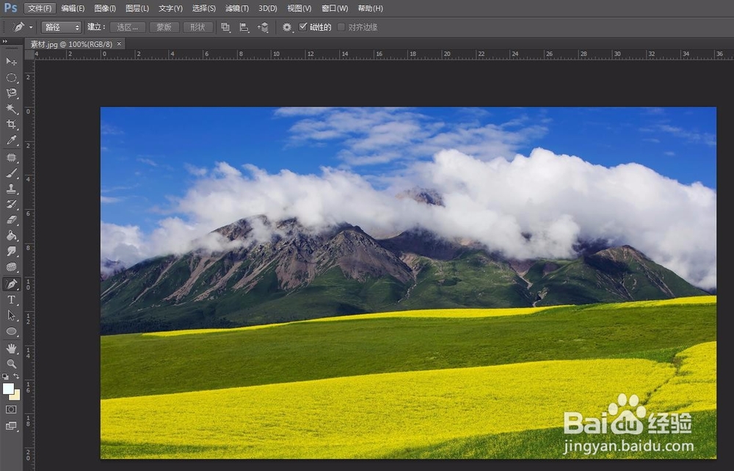734x471 pixels.
Task: Select the Paint Bucket tool
Action: coord(11,235)
